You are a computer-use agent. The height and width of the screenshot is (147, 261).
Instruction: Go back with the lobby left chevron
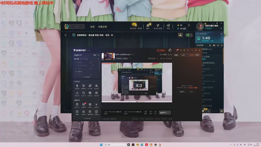coord(65,35)
